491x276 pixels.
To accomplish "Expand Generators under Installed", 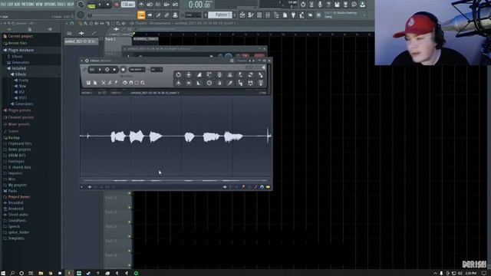I will [22, 104].
